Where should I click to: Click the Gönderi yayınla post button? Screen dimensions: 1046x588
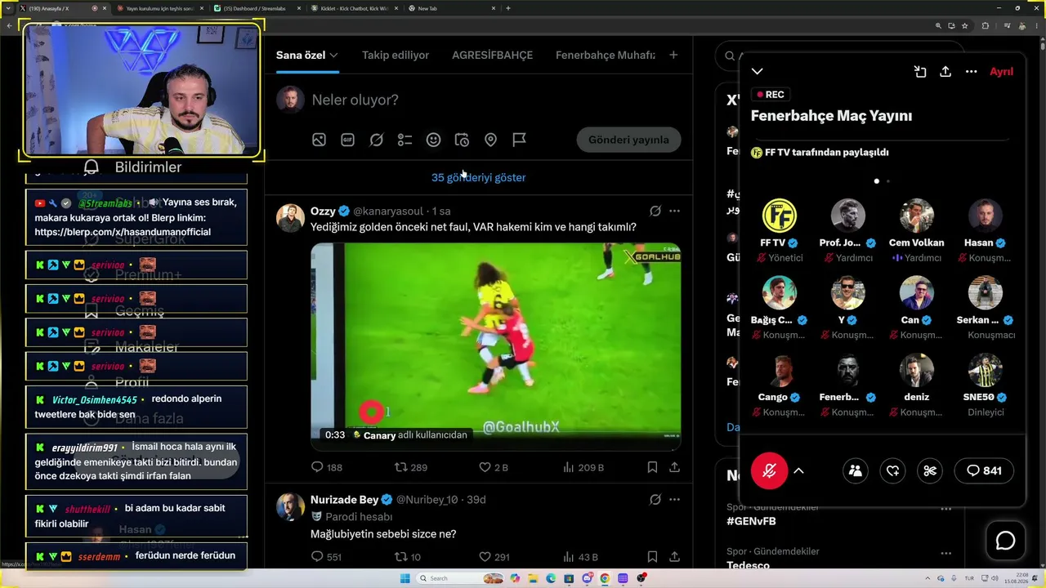628,140
